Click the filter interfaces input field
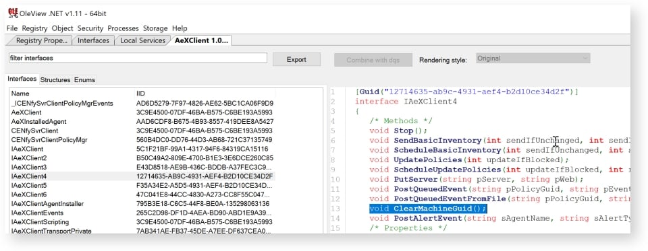The image size is (648, 251). (x=138, y=58)
